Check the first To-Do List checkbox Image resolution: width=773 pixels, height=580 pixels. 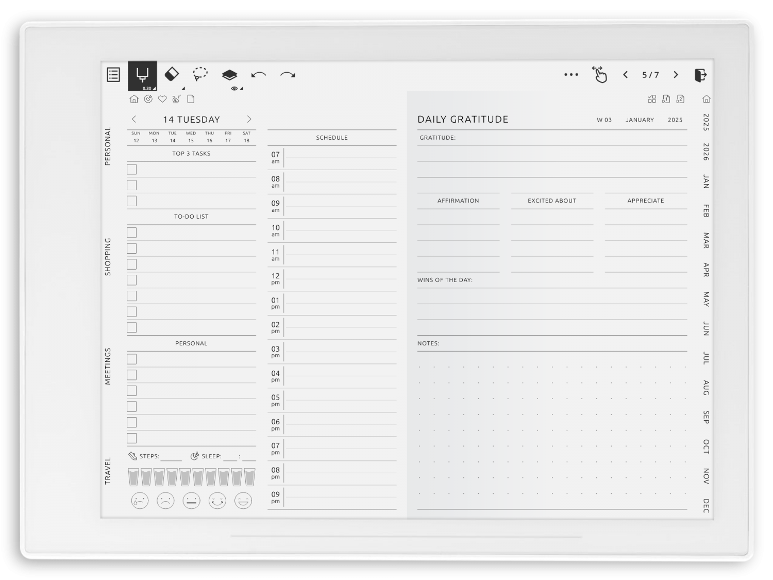click(132, 233)
